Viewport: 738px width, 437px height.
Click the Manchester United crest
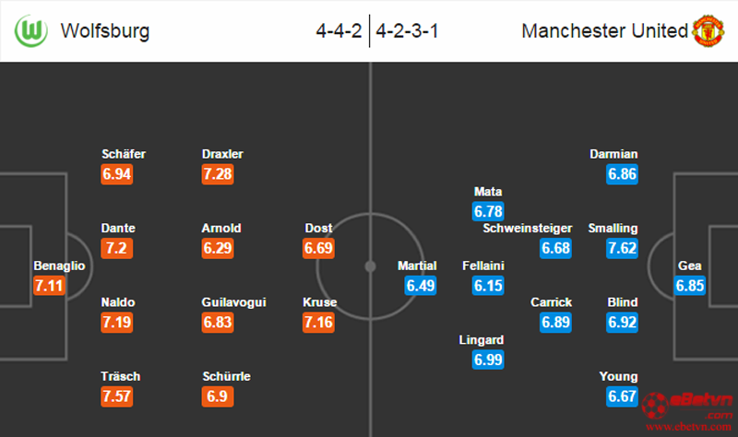point(708,31)
